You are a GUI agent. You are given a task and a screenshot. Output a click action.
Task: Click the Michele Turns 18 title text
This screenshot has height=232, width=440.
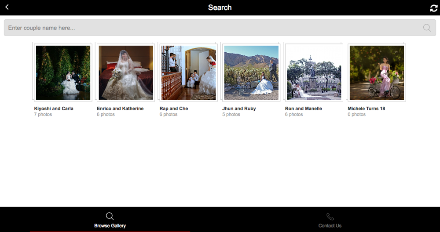tap(366, 109)
